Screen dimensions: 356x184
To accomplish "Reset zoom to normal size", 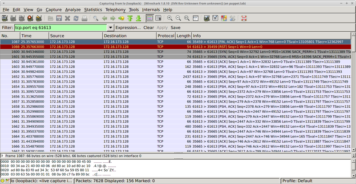I will (x=187, y=18).
